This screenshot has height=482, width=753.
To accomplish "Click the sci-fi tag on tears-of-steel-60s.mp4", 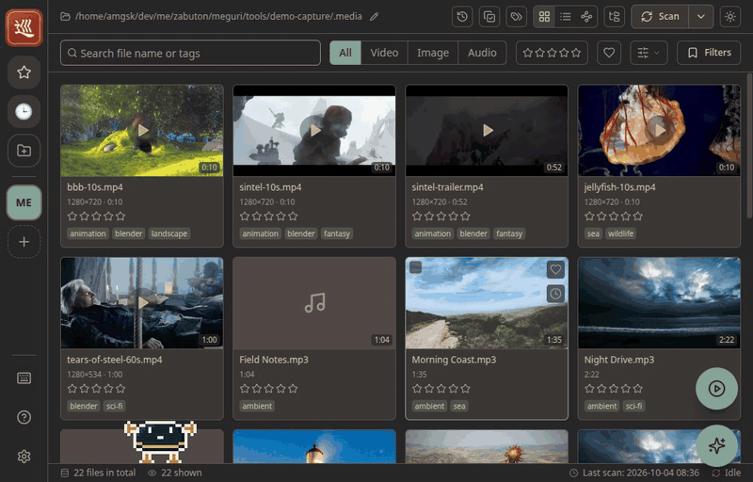I will 114,406.
